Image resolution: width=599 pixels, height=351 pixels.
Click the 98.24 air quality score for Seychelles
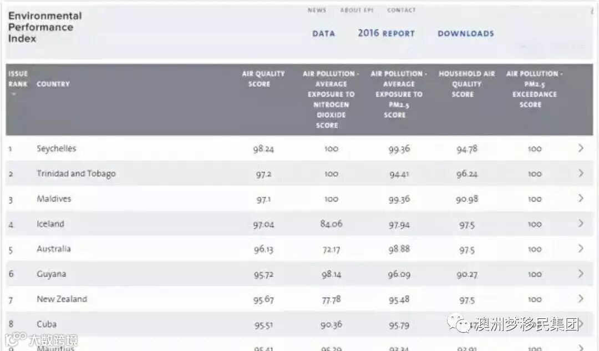click(263, 149)
